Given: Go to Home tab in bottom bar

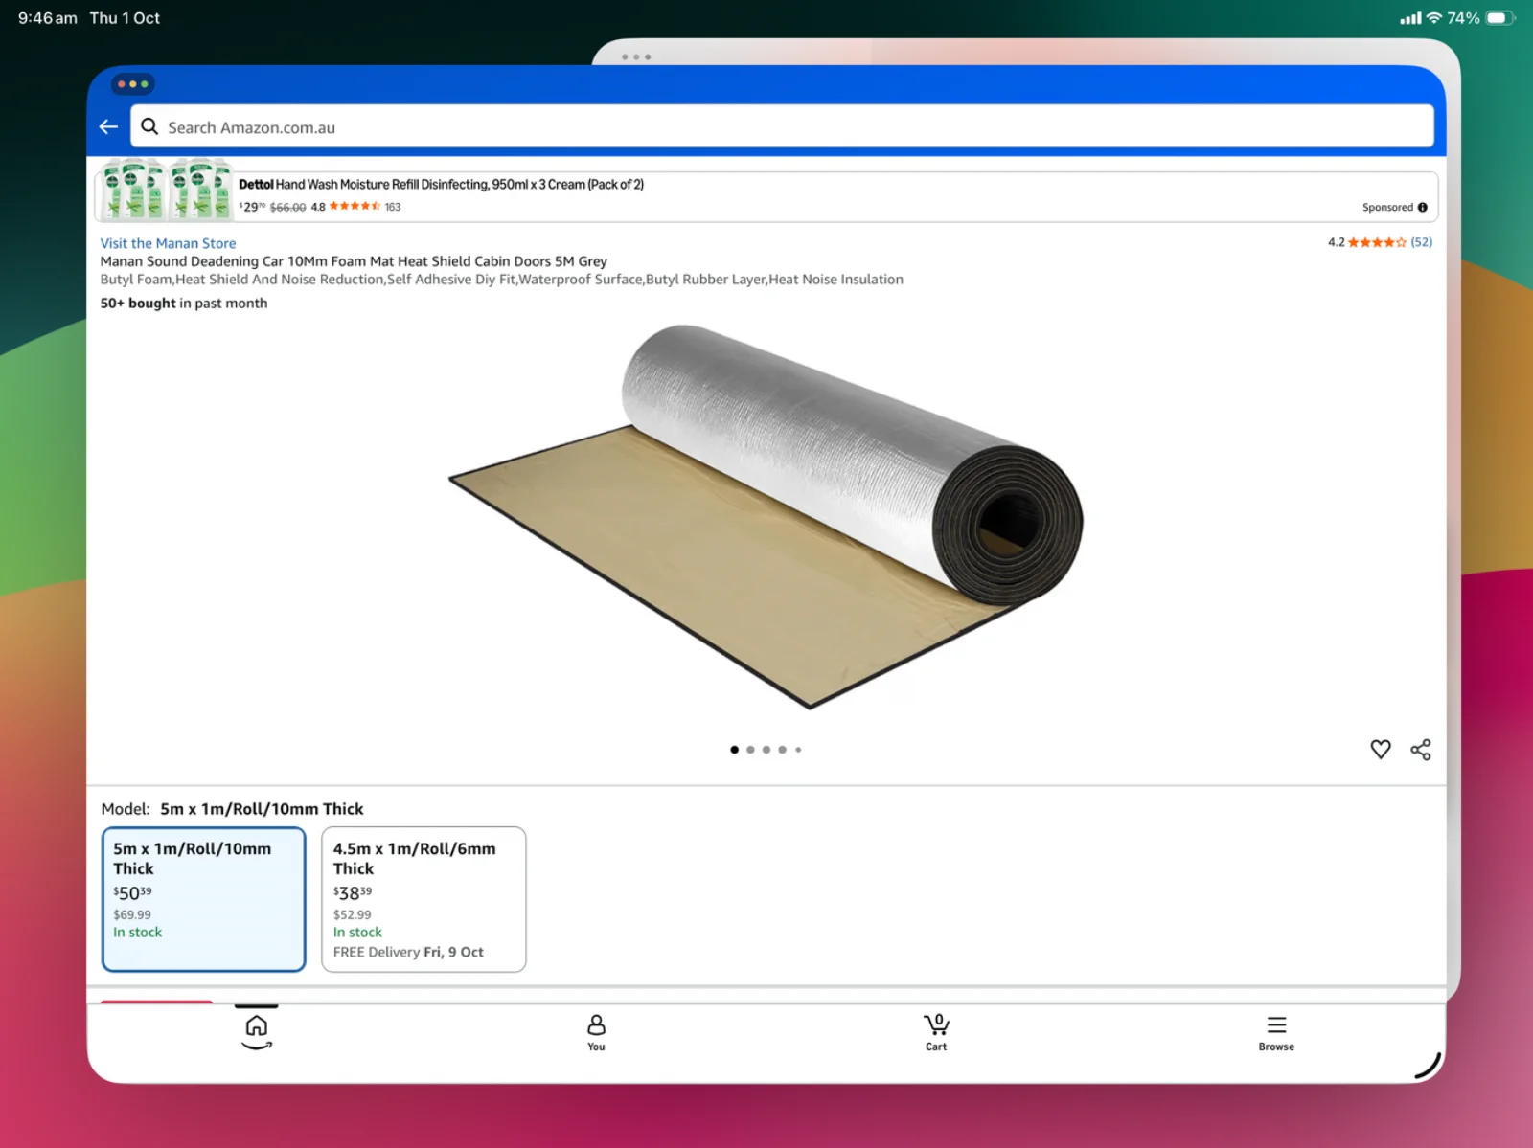Looking at the screenshot, I should [x=256, y=1032].
